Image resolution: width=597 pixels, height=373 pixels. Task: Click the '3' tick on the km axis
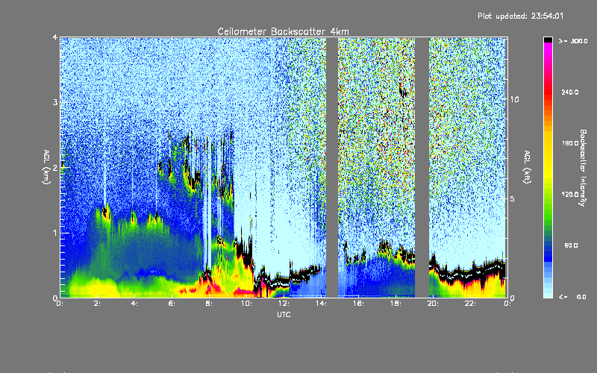point(54,102)
